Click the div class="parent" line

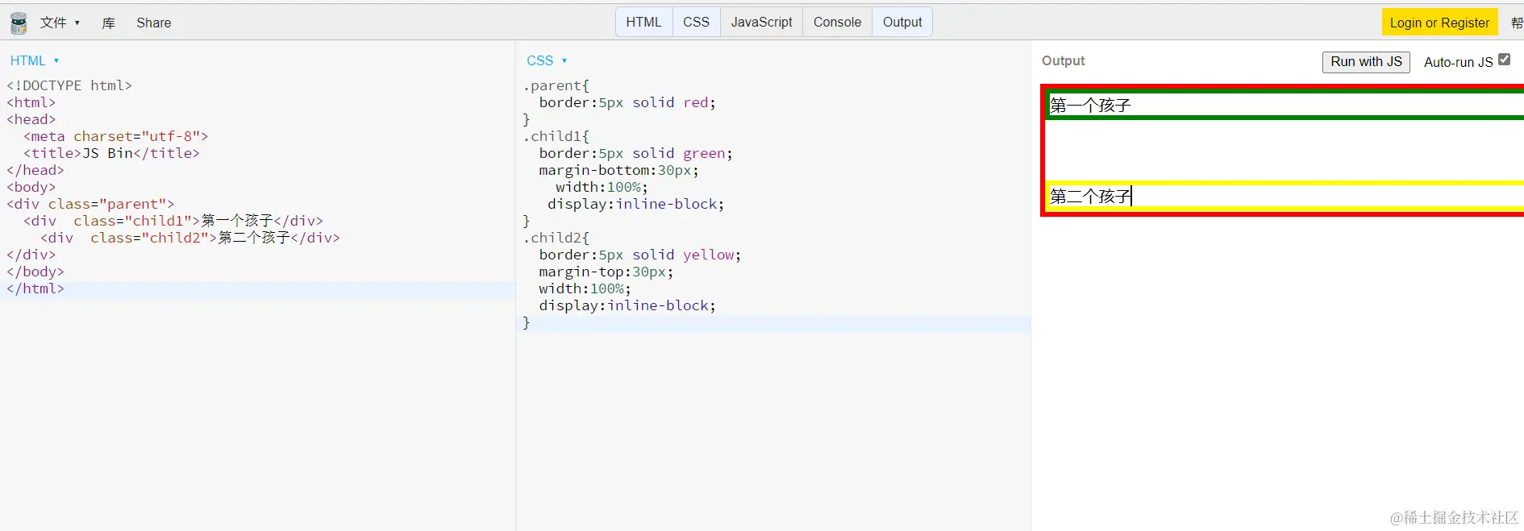pos(90,204)
